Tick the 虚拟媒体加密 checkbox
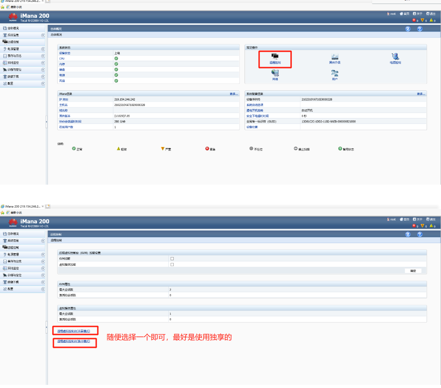The width and height of the screenshot is (441, 388). click(x=172, y=265)
